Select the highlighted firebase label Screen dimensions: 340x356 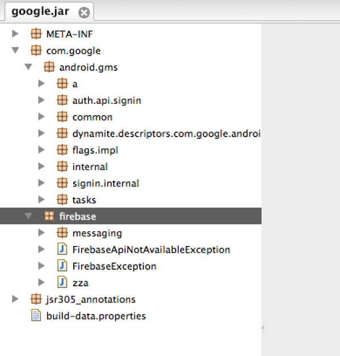(78, 217)
